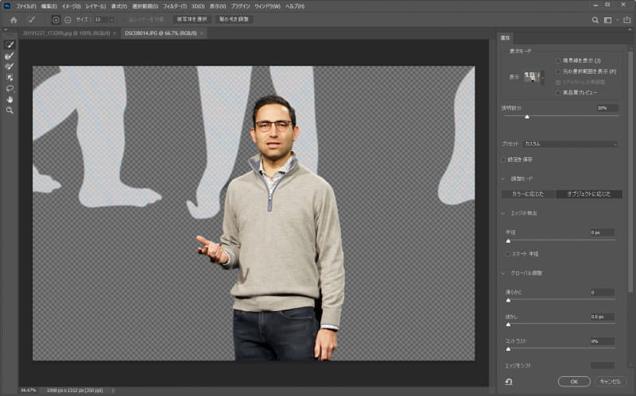Turn on 高品質プレビュー checkbox
This screenshot has width=636, height=396.
[559, 92]
